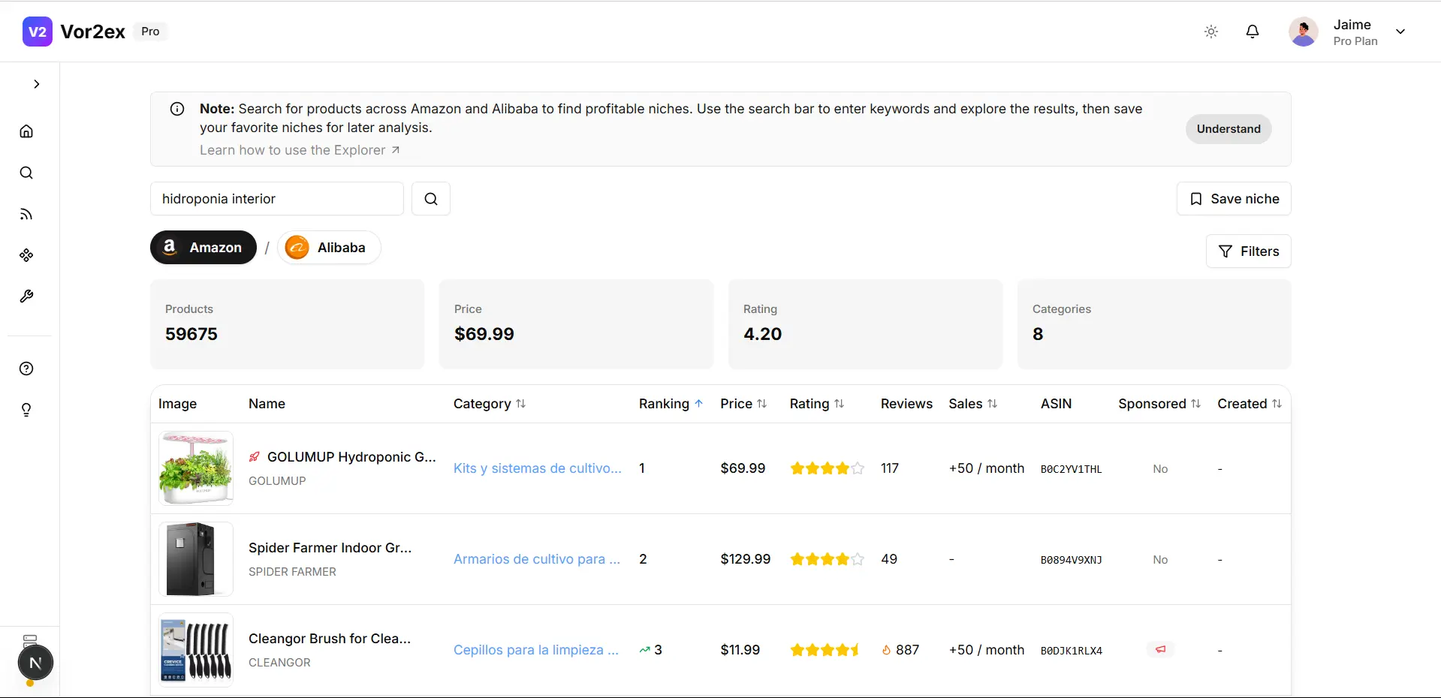The image size is (1441, 698).
Task: Open the Filters panel
Action: click(x=1249, y=251)
